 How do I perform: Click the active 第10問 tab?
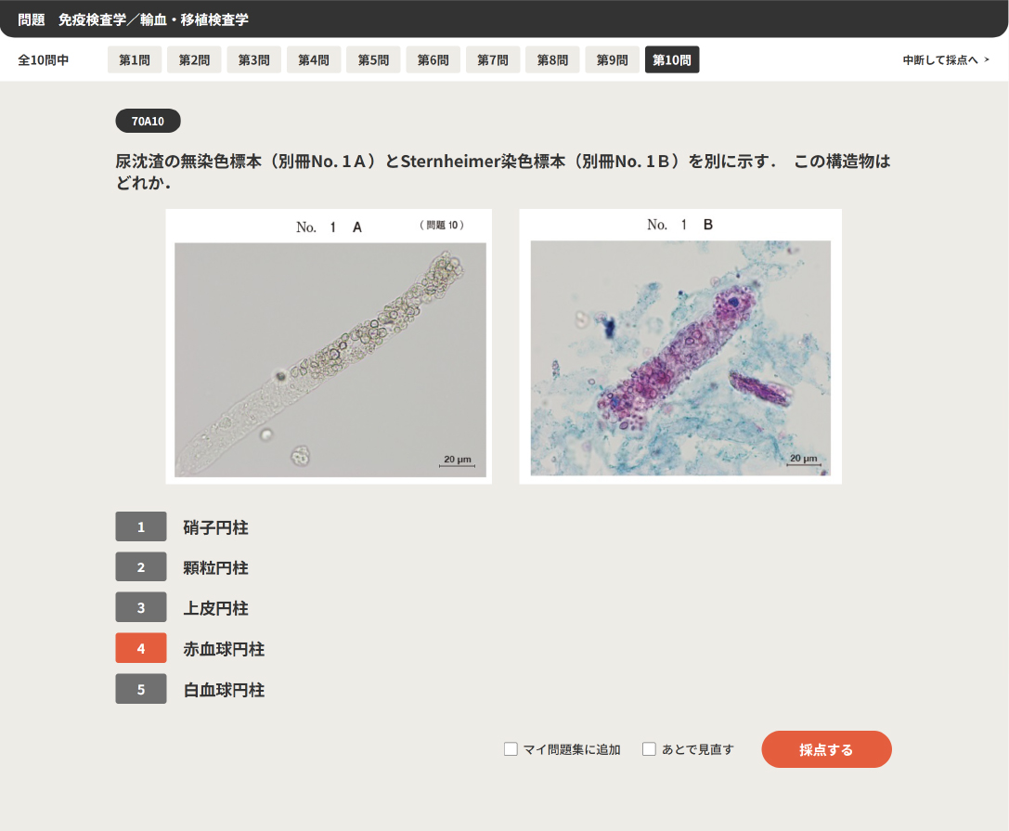coord(672,59)
